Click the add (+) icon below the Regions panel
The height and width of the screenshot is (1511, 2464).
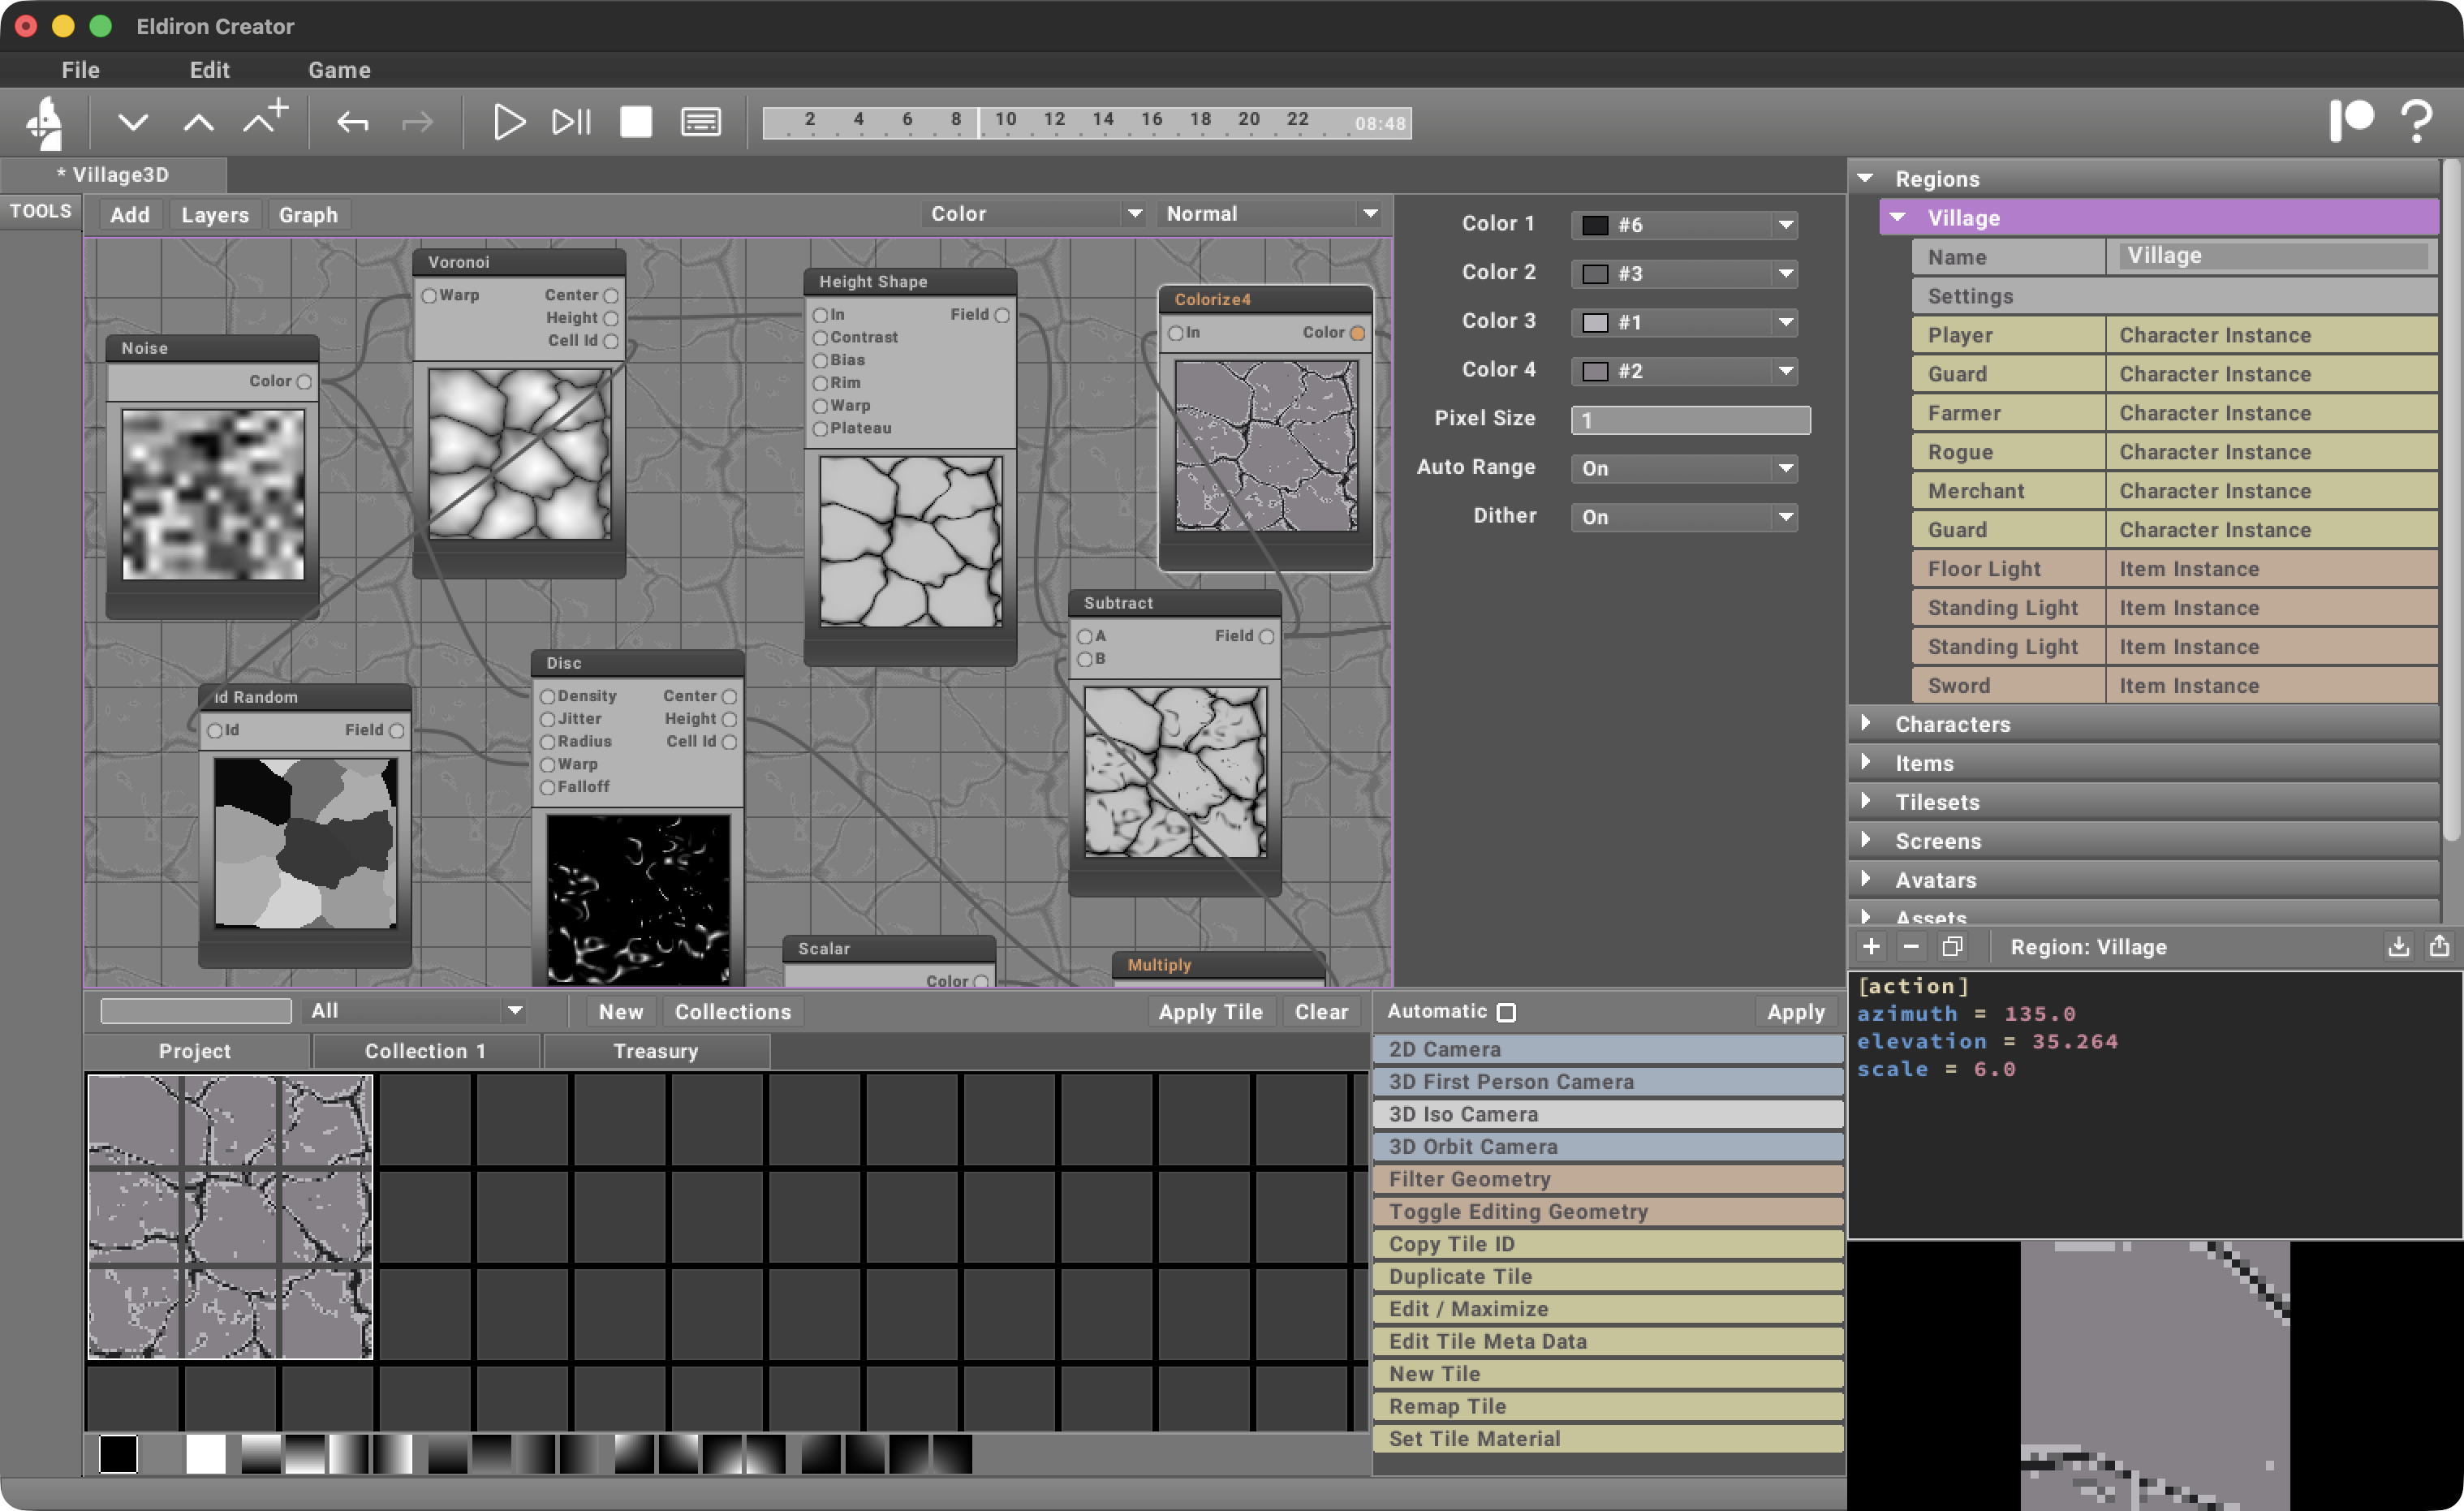click(x=1871, y=946)
